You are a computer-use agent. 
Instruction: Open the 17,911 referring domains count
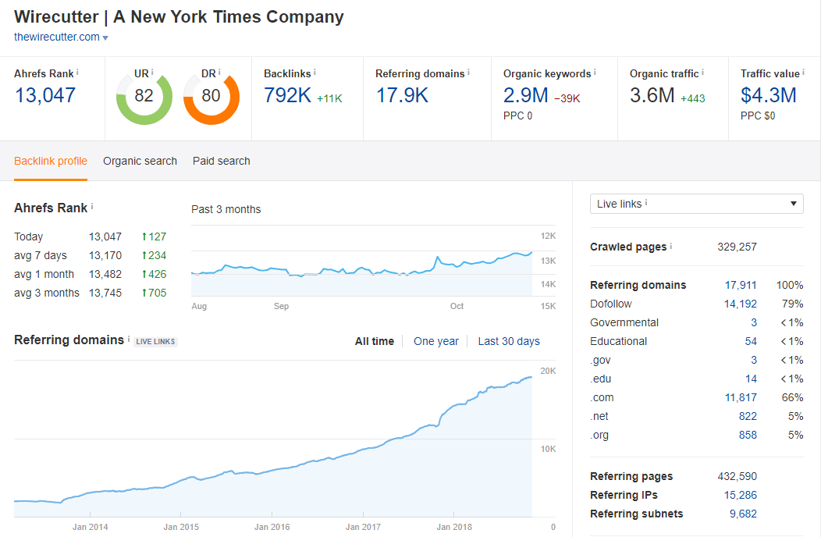click(741, 285)
